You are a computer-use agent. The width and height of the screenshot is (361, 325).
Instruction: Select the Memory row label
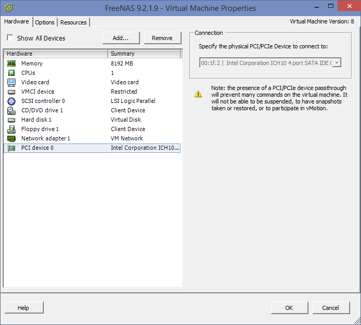tap(32, 63)
